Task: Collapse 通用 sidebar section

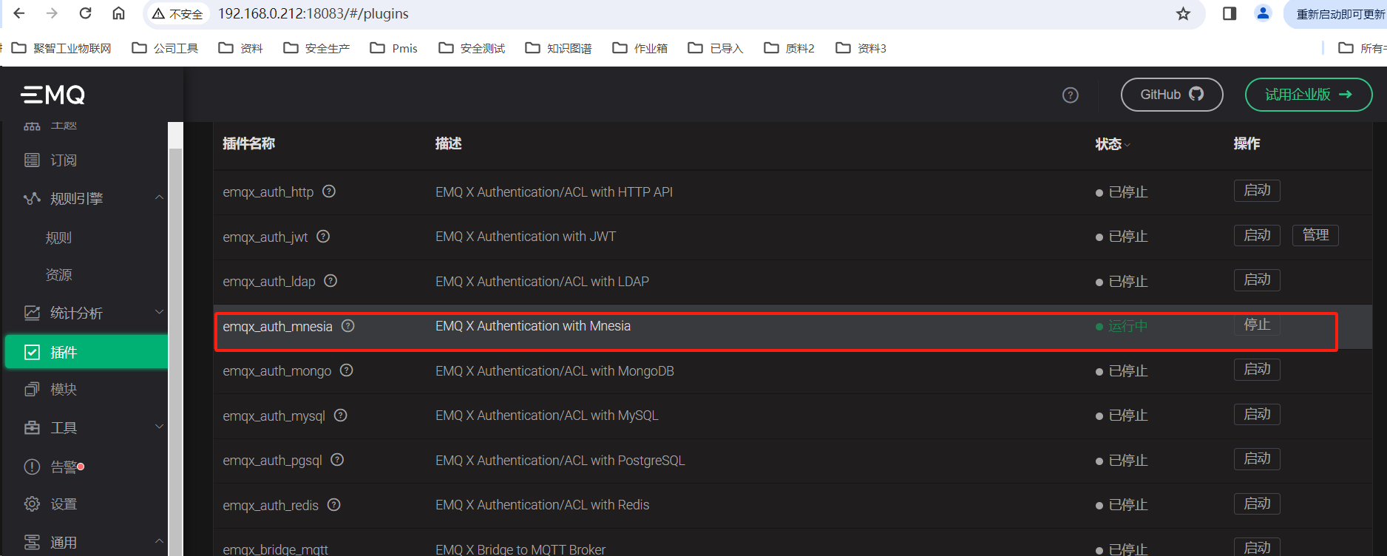Action: (x=159, y=541)
